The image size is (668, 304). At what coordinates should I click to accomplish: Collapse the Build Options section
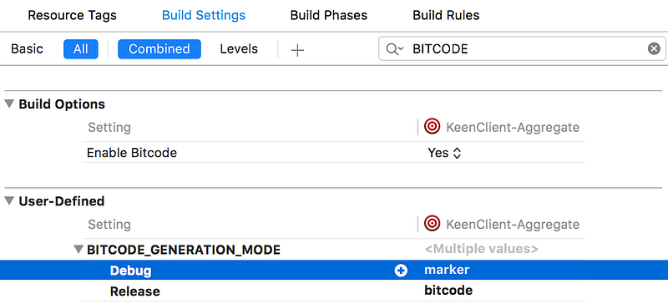[9, 104]
